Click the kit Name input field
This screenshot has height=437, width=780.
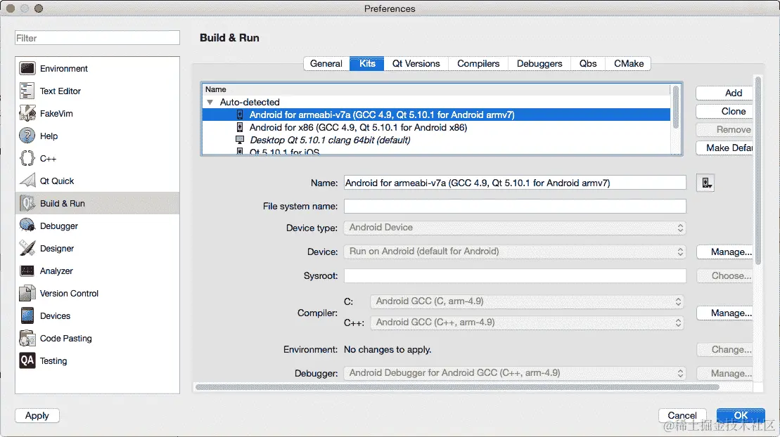pyautogui.click(x=515, y=183)
